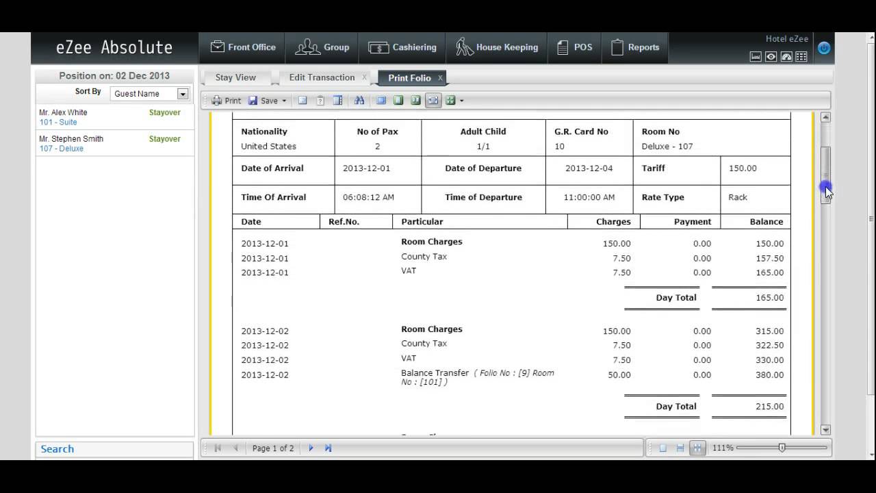Switch to the Stay View tab

click(235, 77)
